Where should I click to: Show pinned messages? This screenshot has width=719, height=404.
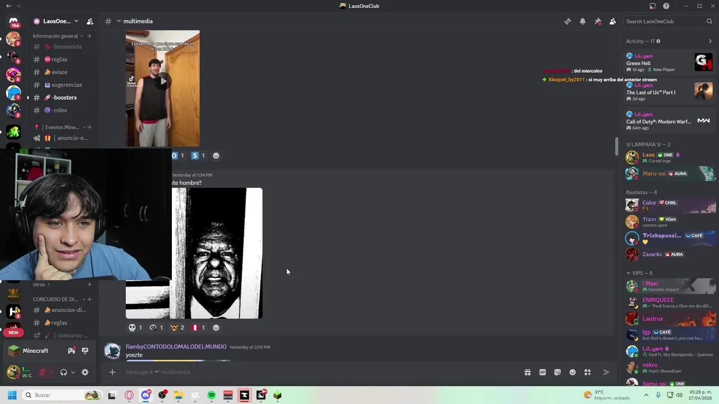click(x=598, y=21)
